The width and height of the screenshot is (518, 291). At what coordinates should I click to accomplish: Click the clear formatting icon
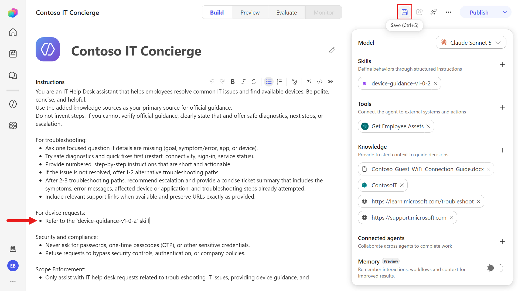(x=294, y=81)
